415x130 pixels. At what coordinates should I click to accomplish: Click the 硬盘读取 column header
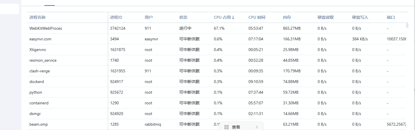pyautogui.click(x=326, y=17)
